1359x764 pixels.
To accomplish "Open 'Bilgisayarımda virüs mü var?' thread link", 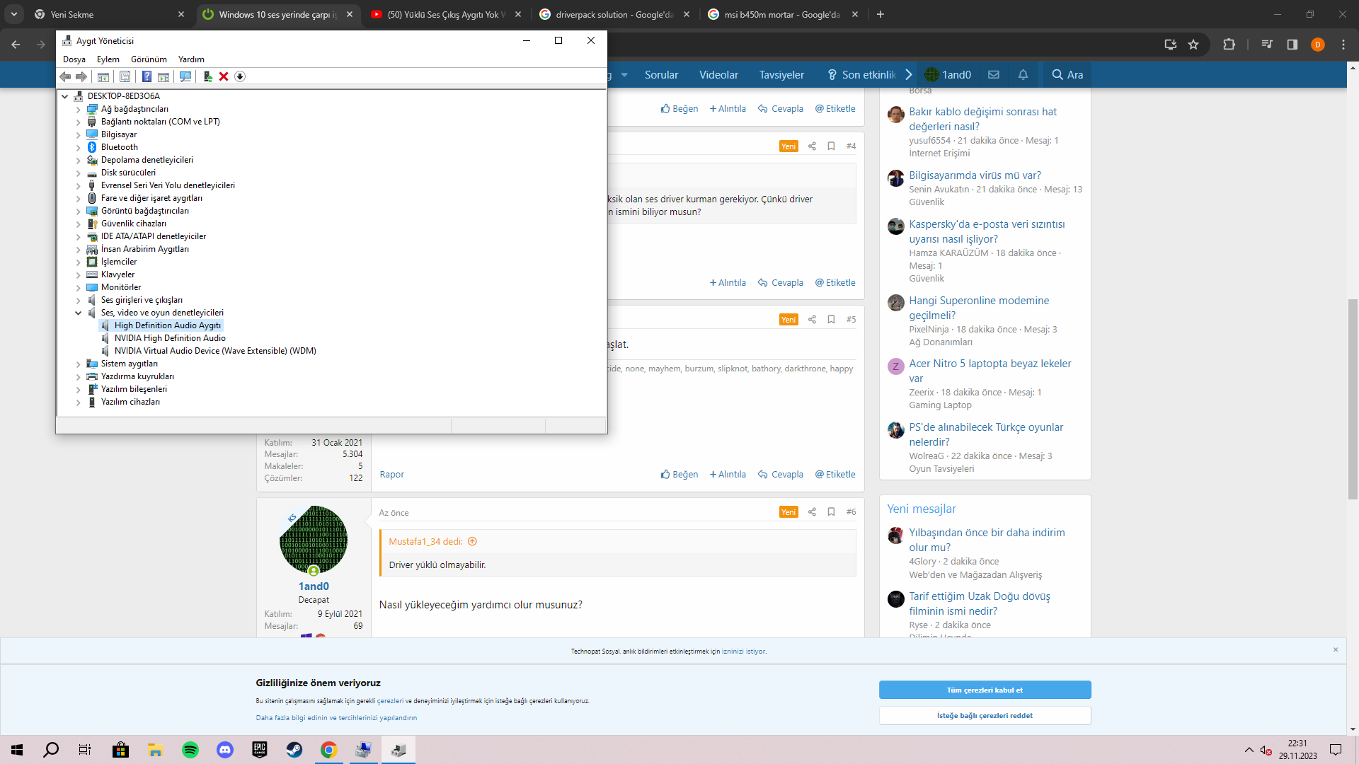I will [x=975, y=175].
